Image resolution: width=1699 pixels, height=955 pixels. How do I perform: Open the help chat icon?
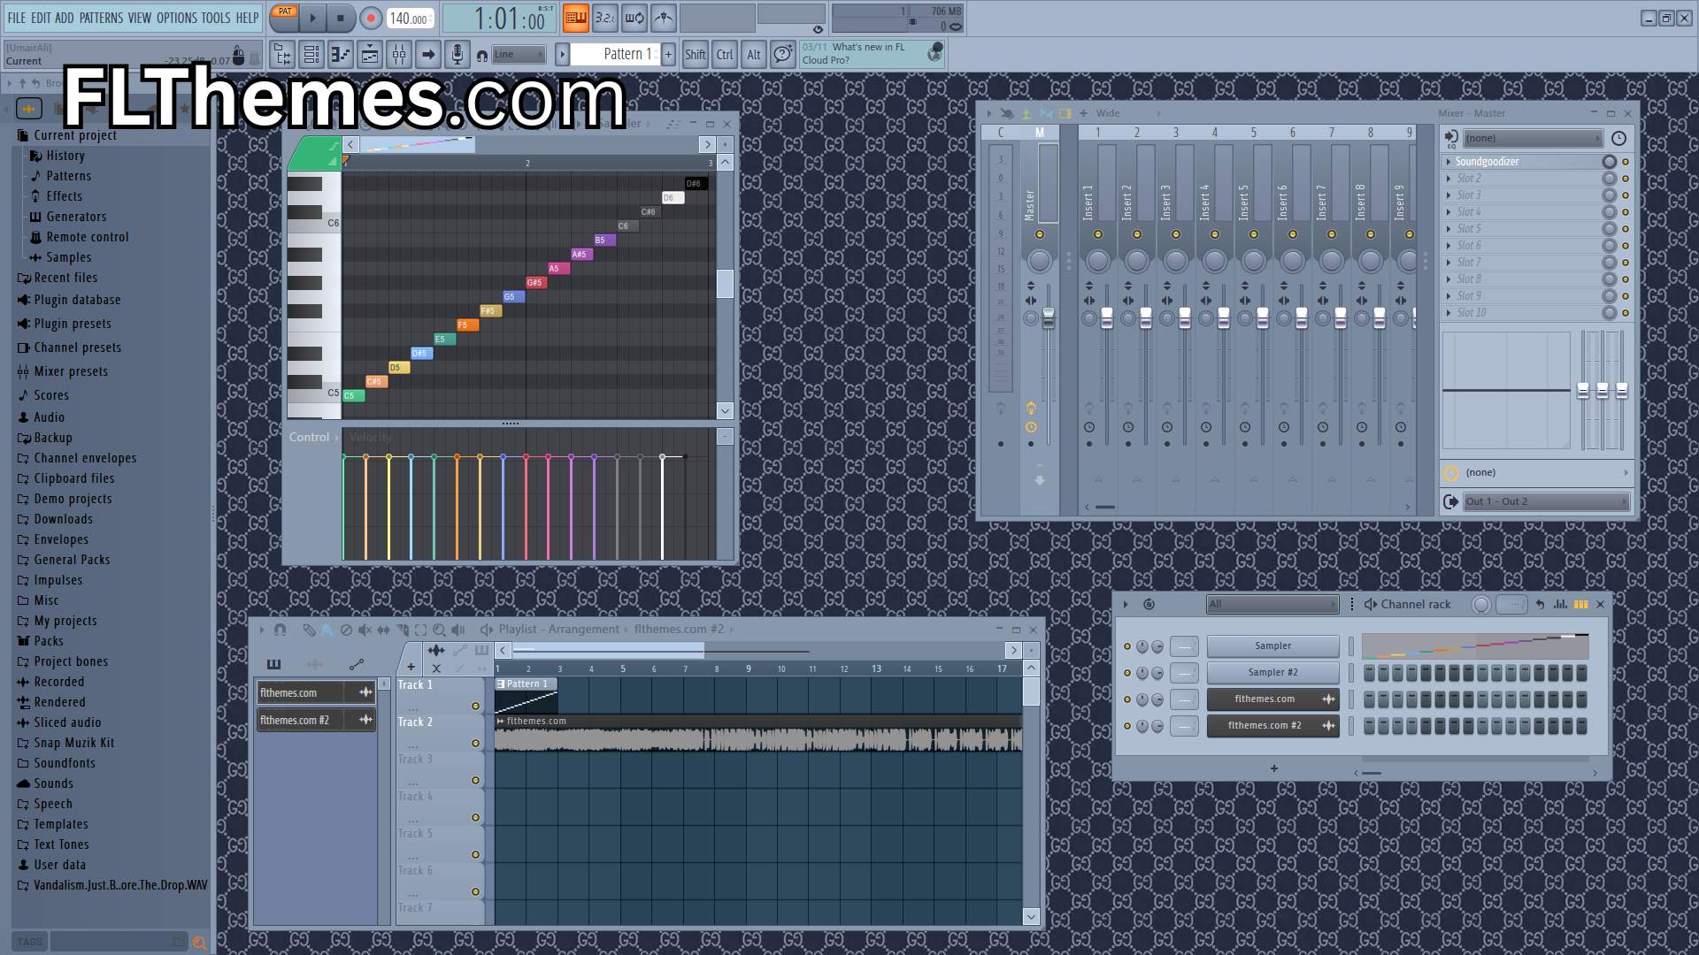(783, 55)
